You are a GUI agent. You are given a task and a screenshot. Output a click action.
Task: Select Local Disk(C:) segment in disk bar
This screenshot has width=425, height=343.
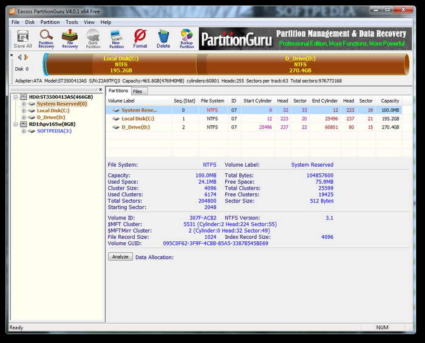pyautogui.click(x=121, y=64)
